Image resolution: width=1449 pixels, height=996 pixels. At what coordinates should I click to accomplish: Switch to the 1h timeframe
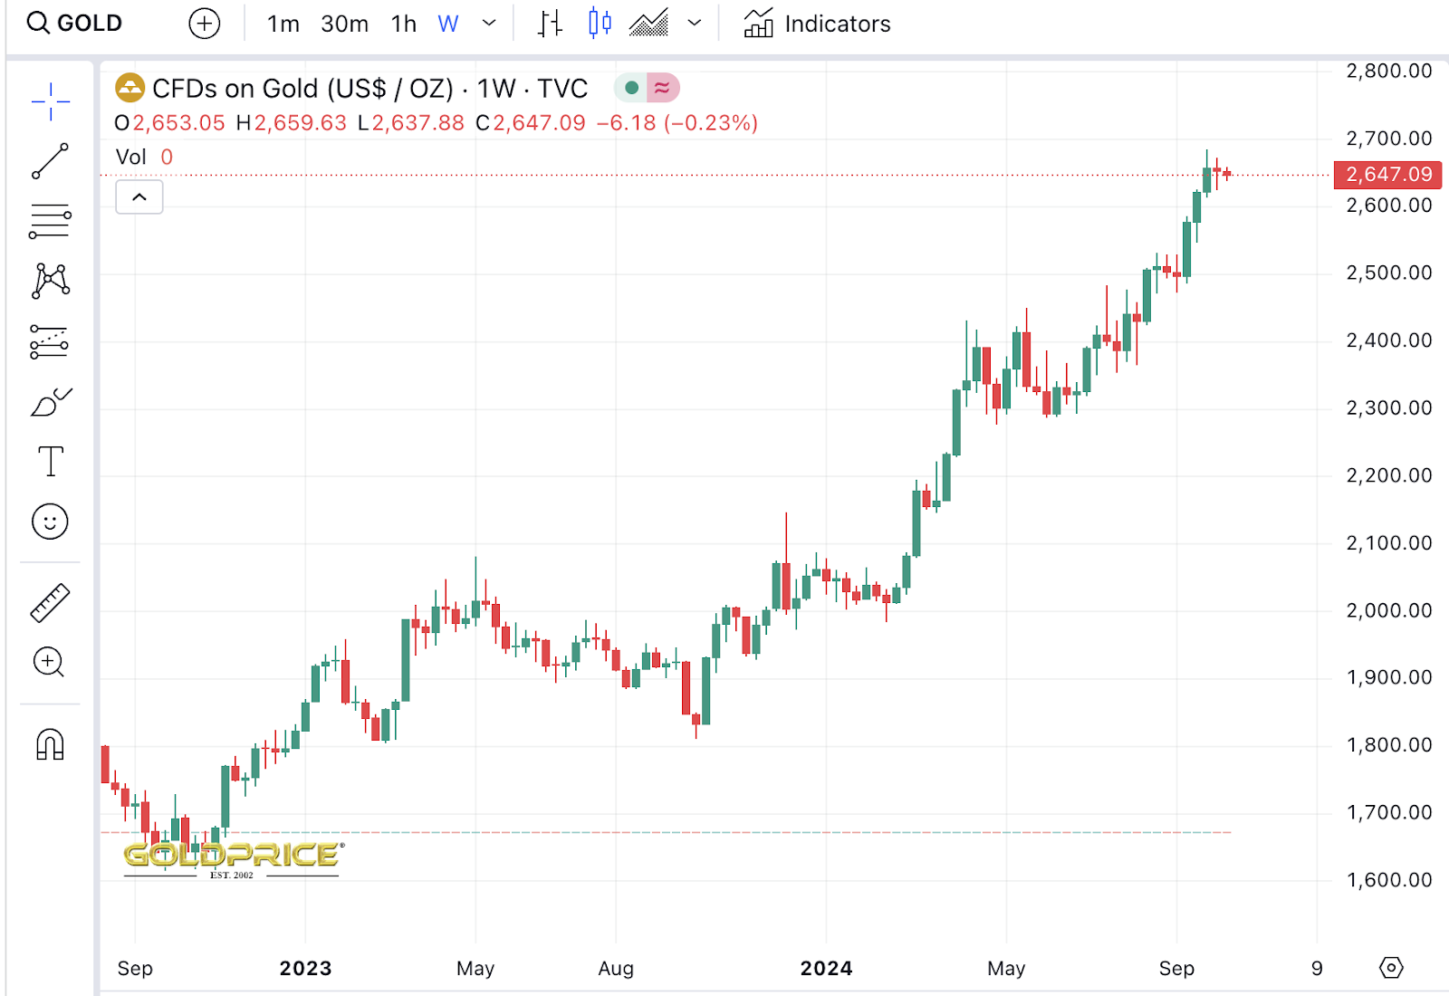point(404,24)
